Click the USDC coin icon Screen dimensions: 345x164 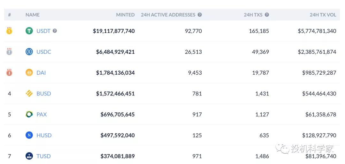29,52
